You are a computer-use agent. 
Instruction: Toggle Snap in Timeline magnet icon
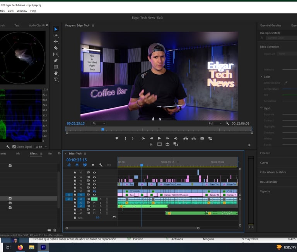click(x=77, y=165)
